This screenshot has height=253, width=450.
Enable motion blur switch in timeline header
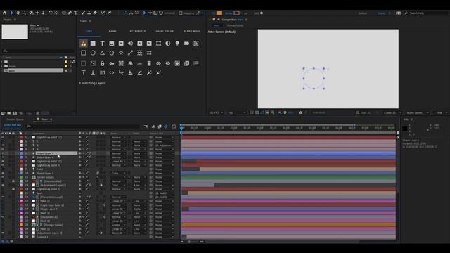pyautogui.click(x=166, y=126)
